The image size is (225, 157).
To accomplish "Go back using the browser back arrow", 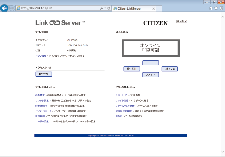I will (x=4, y=8).
